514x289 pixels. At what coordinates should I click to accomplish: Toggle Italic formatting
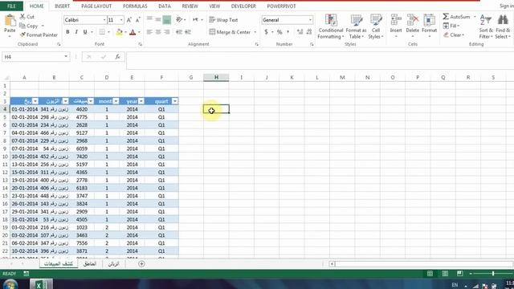pos(76,32)
